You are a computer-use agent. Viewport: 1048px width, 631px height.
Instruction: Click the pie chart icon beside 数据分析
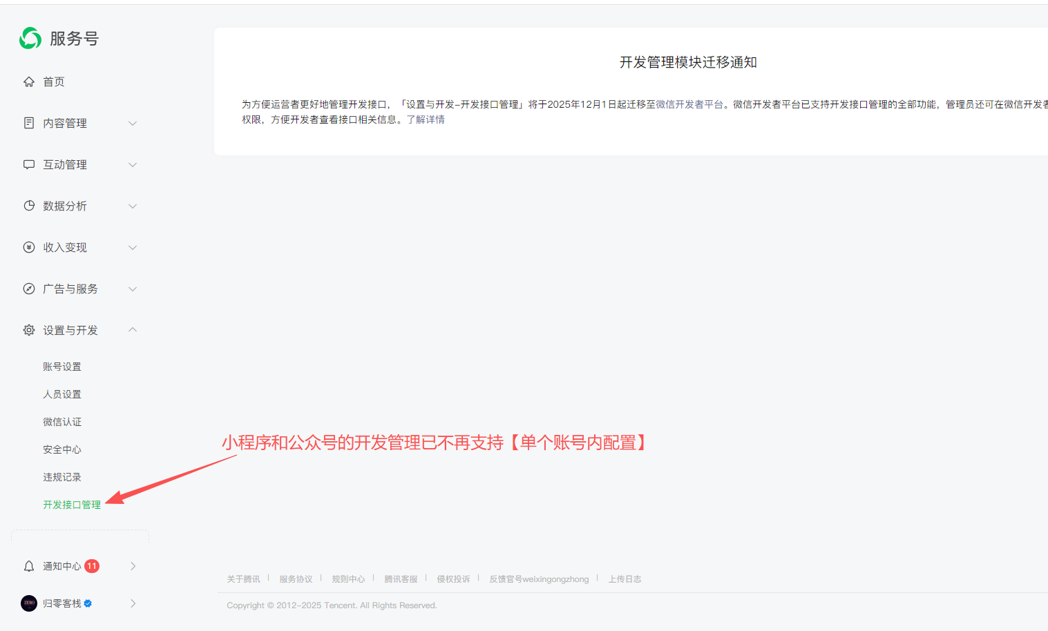[29, 206]
